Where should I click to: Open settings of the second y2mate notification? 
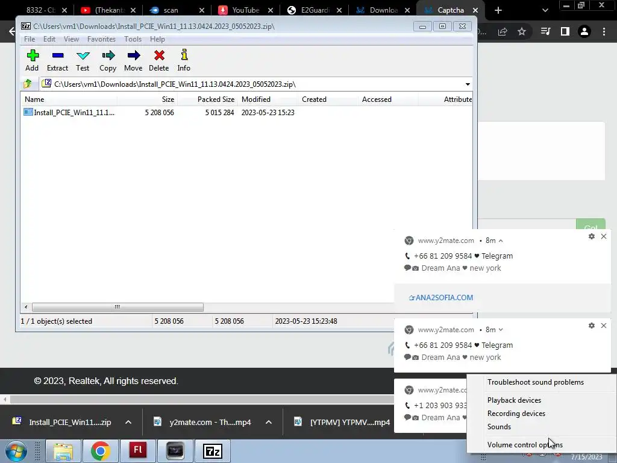(x=592, y=326)
